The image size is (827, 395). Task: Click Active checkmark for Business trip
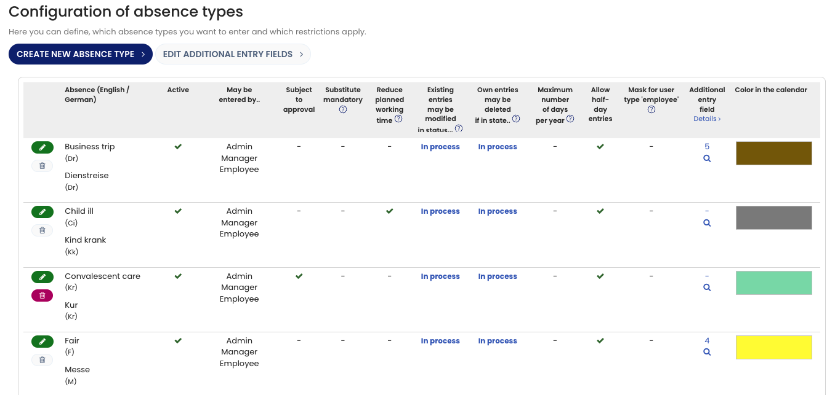tap(178, 147)
